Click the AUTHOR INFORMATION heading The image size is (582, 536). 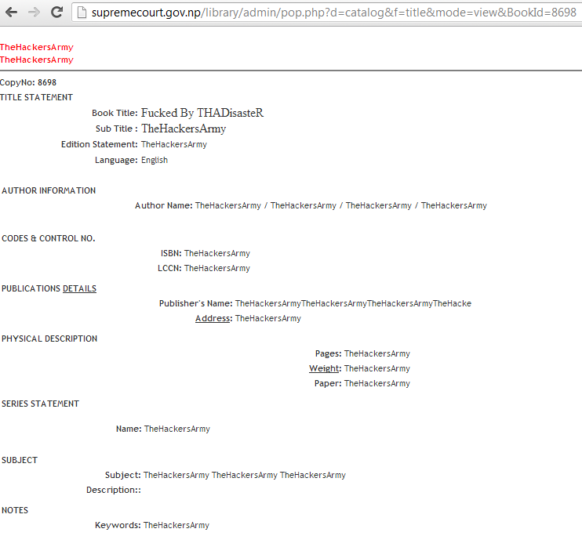click(x=49, y=190)
